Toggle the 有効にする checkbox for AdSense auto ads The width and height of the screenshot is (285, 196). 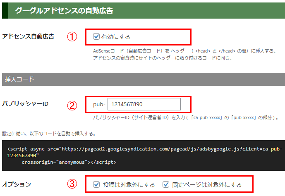point(96,36)
